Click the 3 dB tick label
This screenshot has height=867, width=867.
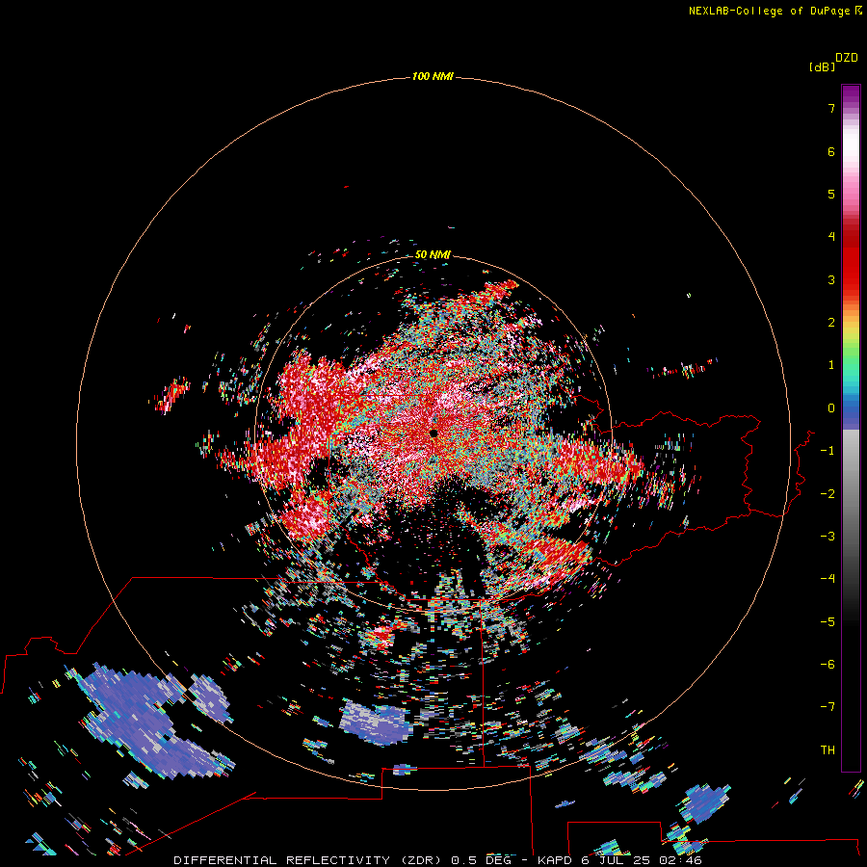point(831,279)
